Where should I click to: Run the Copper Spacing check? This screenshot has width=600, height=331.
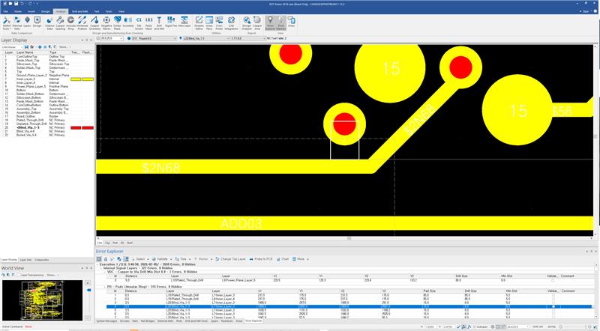click(x=61, y=23)
